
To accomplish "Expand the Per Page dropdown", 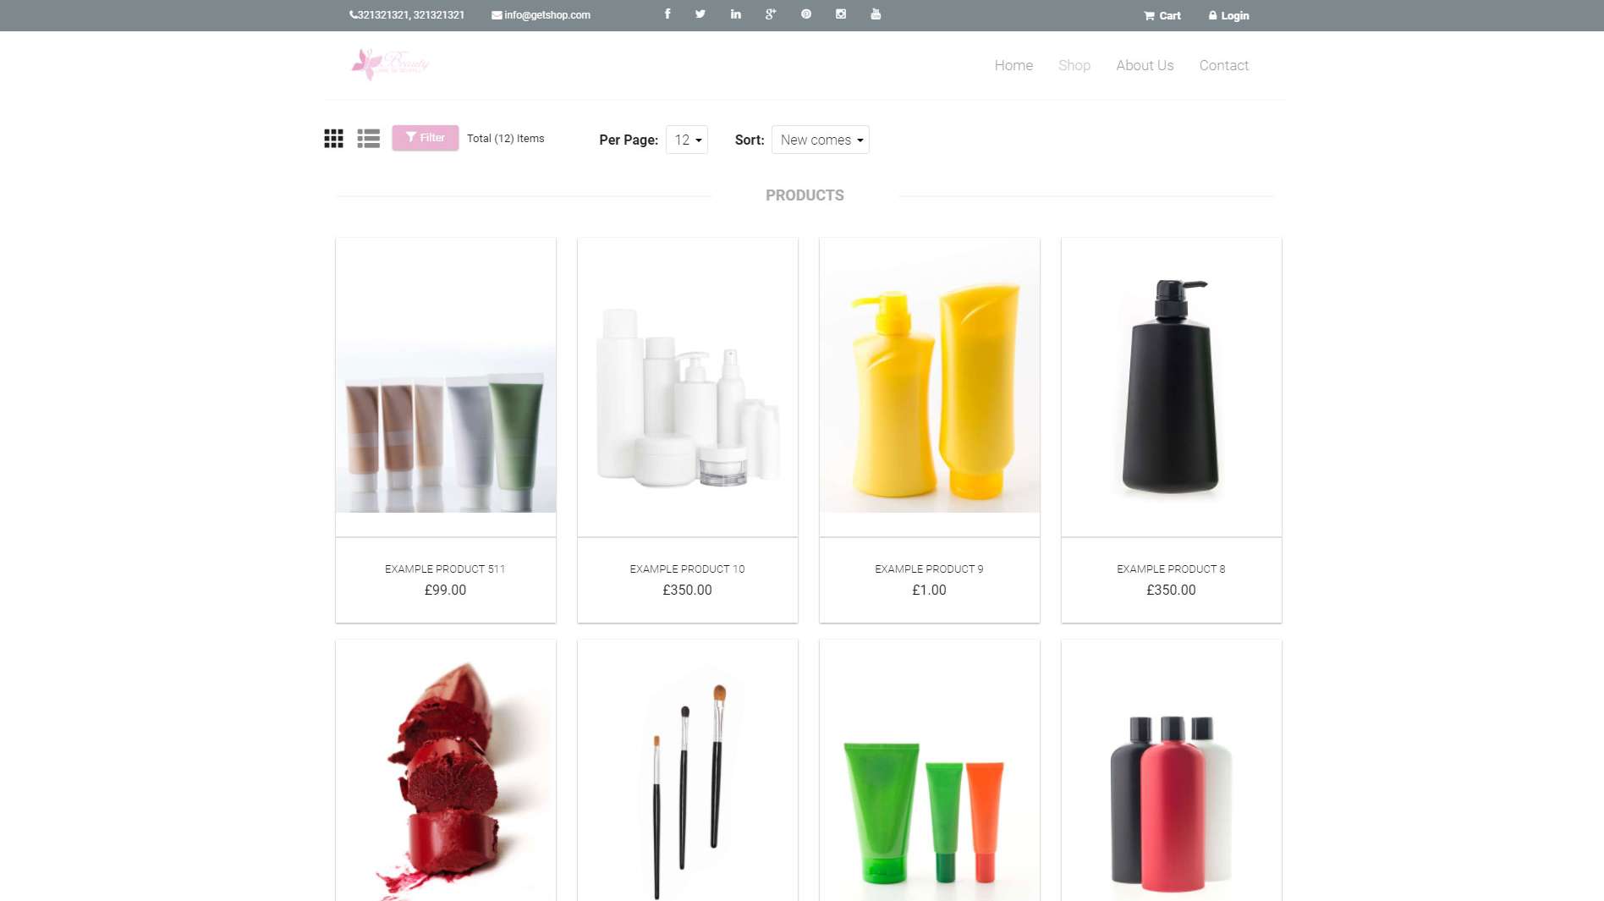I will point(687,140).
